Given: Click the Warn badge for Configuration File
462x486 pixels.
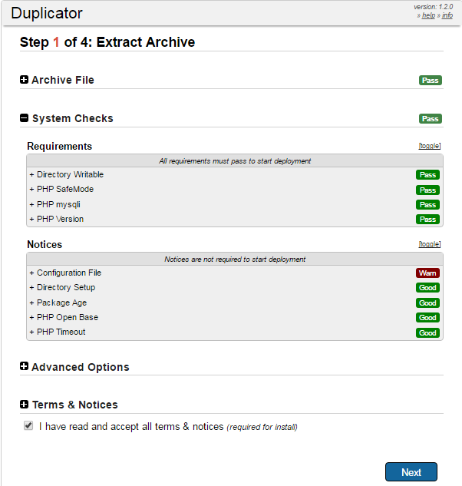Looking at the screenshot, I should click(427, 273).
